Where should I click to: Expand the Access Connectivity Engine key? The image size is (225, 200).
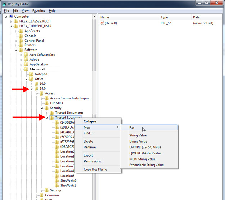pos(42,98)
